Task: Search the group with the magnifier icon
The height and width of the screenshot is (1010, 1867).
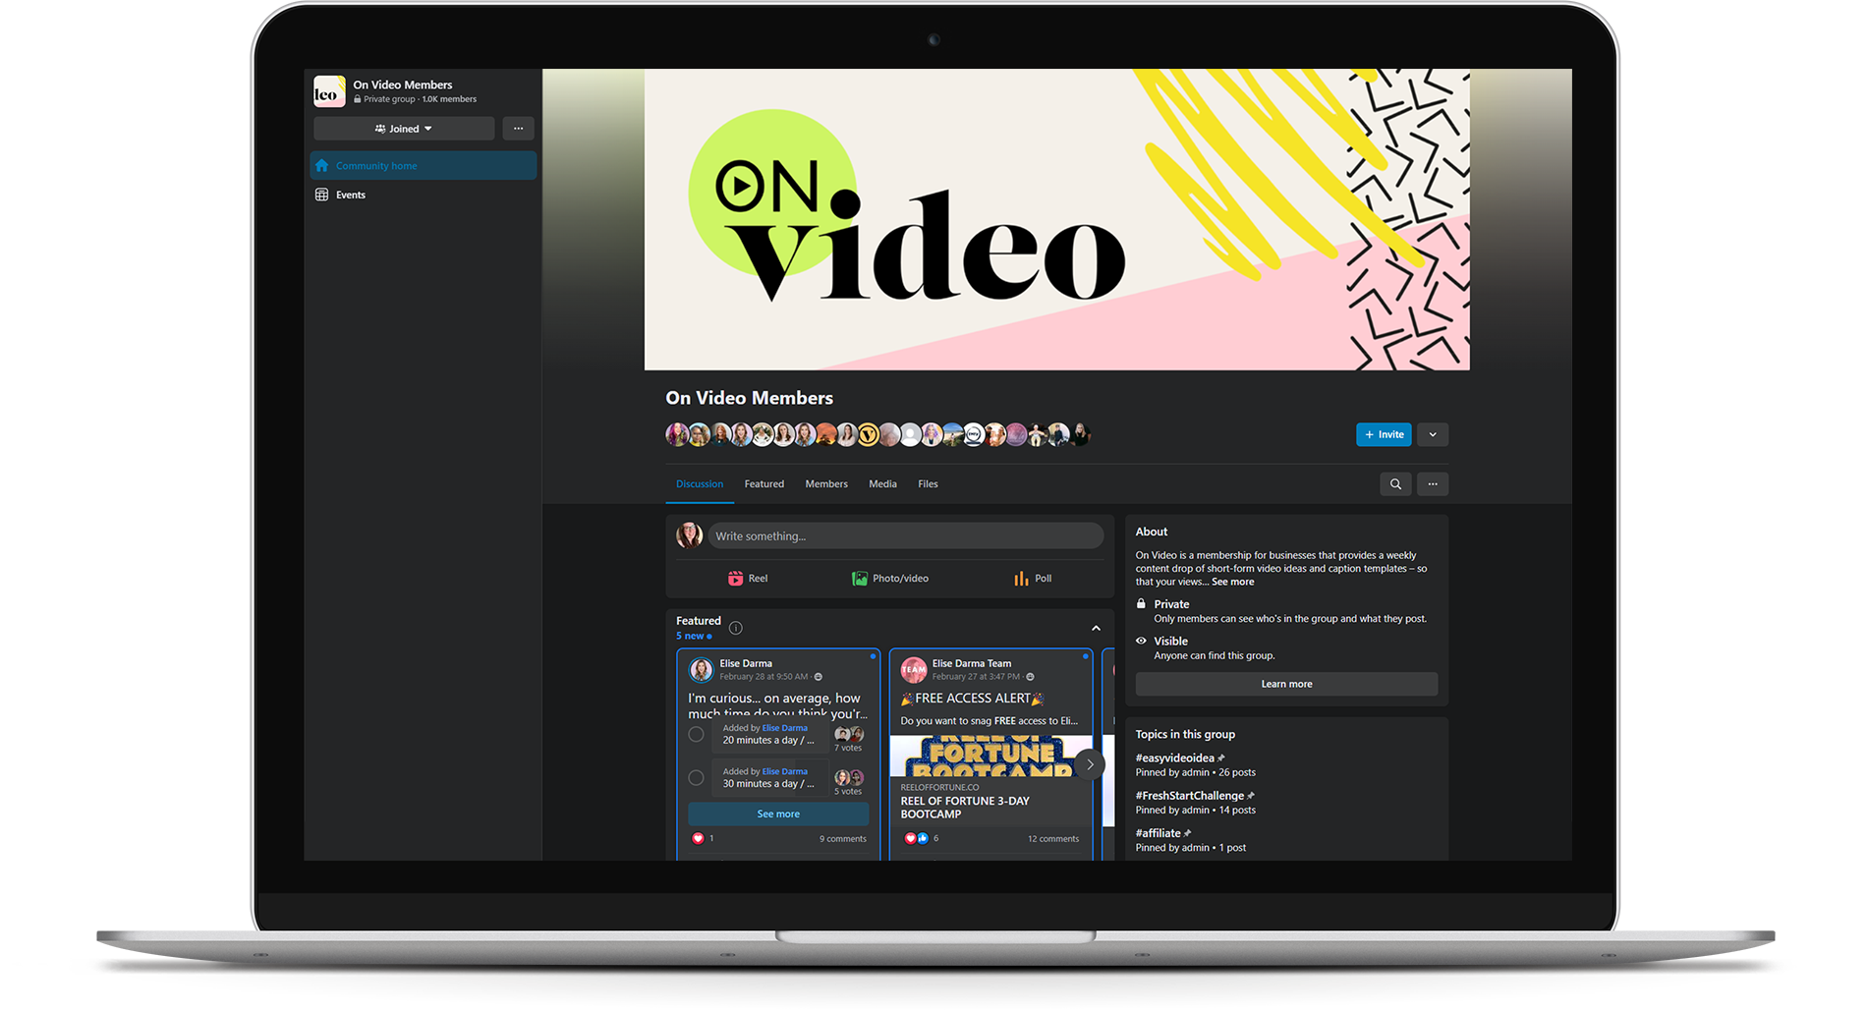Action: (1395, 483)
